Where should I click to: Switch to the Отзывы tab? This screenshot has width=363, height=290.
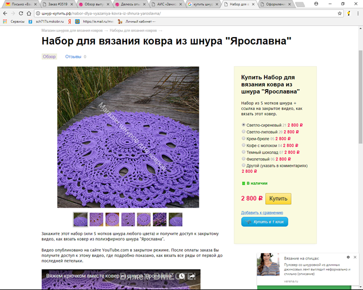point(73,57)
